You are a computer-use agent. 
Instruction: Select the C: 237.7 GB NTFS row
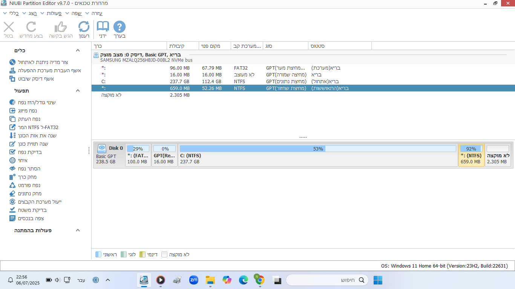303,82
